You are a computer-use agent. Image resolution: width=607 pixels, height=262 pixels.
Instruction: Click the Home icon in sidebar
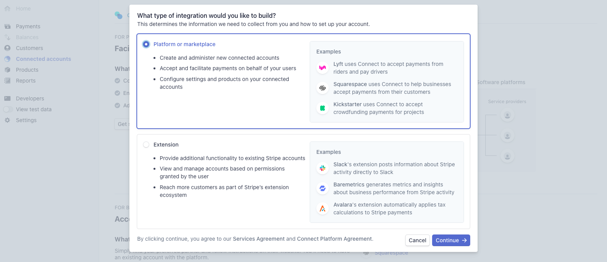[x=7, y=9]
